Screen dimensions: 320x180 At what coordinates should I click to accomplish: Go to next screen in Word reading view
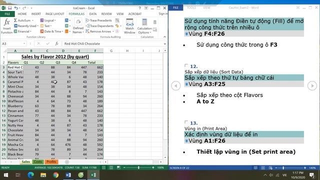[312, 85]
